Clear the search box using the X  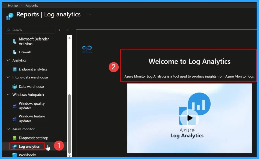pos(59,30)
